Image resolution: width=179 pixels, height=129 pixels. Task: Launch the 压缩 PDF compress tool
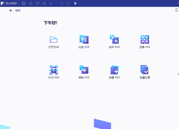(145, 39)
